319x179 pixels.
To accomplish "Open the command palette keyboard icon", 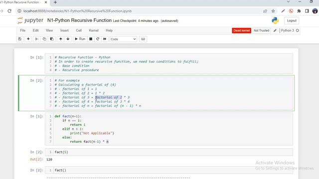I will point(143,39).
